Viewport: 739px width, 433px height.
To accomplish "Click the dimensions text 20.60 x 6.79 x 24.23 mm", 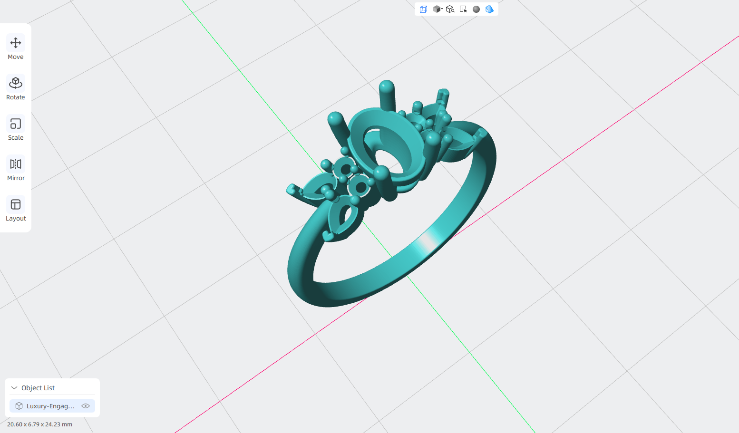I will point(39,424).
